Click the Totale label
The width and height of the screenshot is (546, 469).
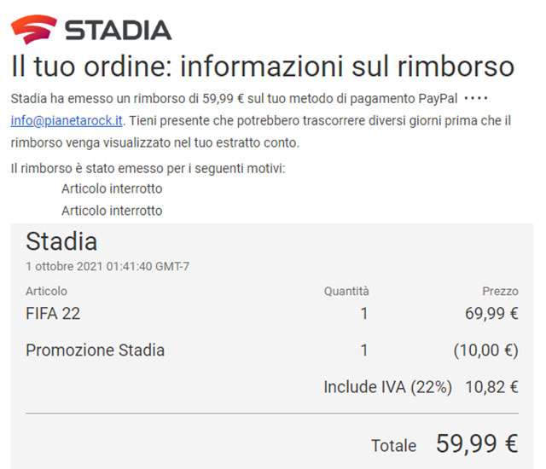tap(393, 446)
